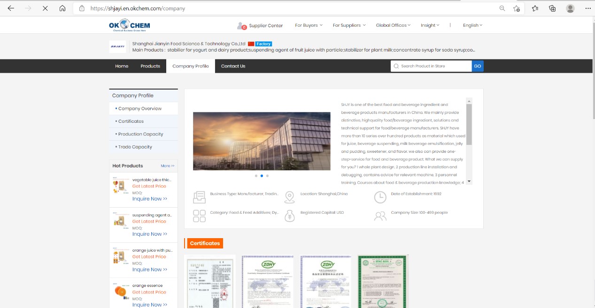Open the green-bordered certificate image
The width and height of the screenshot is (595, 308).
click(383, 281)
